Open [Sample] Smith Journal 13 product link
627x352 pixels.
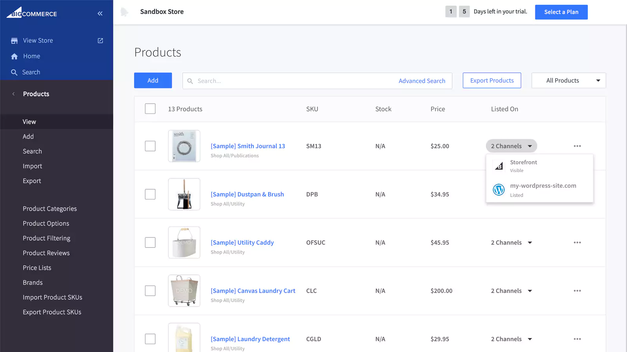pyautogui.click(x=248, y=146)
